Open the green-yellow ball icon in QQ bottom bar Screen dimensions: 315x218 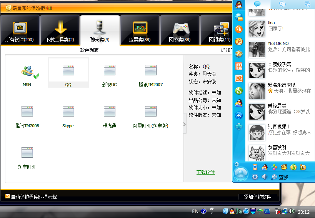(293, 167)
